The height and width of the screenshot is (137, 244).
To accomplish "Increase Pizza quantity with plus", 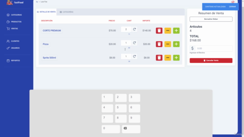I will (176, 44).
